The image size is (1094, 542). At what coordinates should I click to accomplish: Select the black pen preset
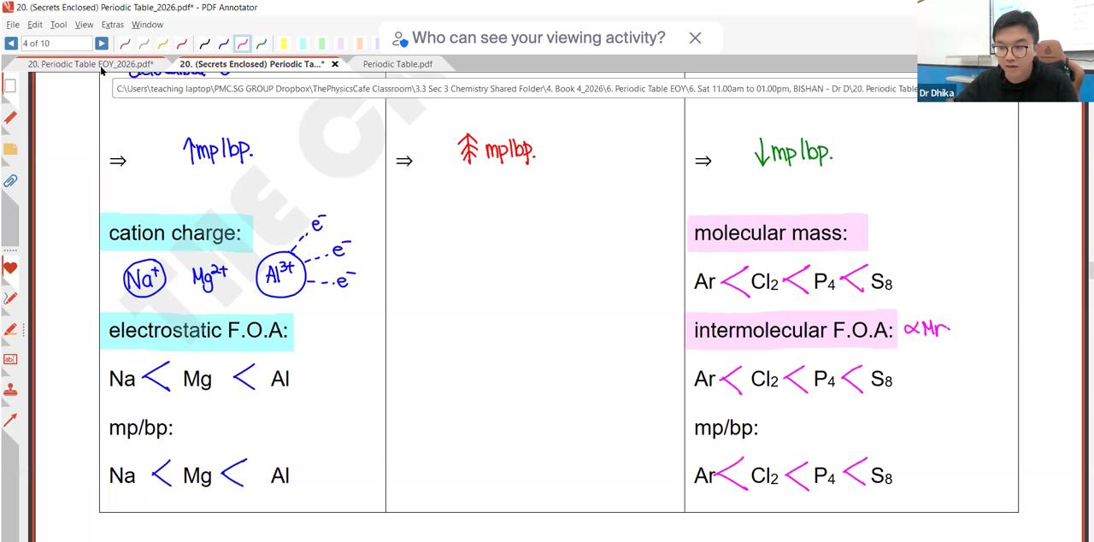tap(204, 43)
